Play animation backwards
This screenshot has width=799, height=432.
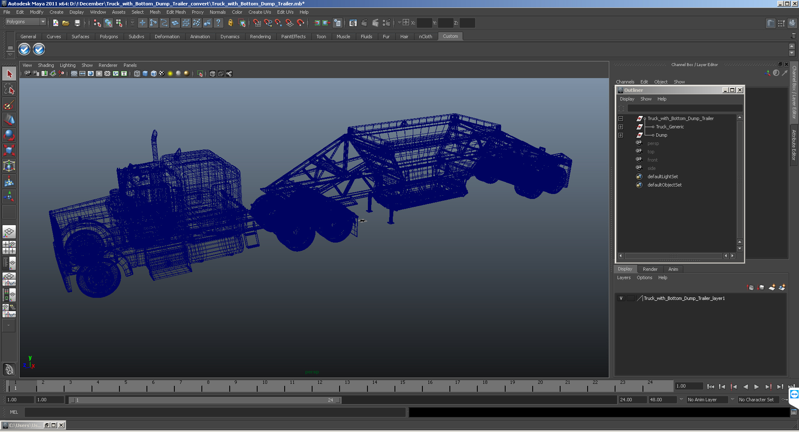745,387
